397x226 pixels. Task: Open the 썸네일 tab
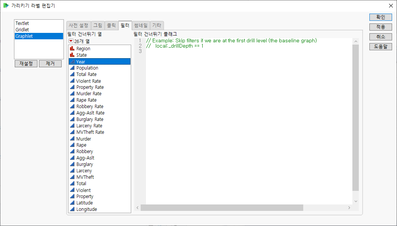pyautogui.click(x=141, y=25)
